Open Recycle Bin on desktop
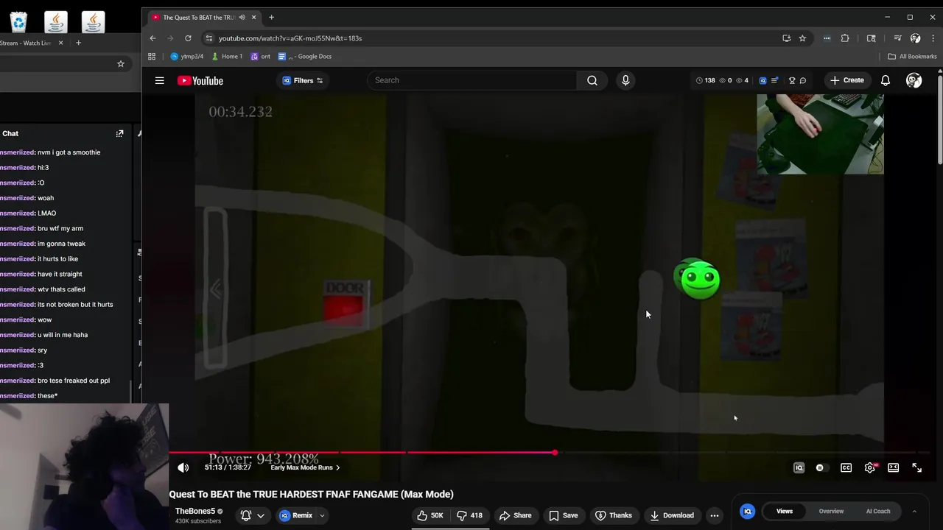 click(18, 22)
